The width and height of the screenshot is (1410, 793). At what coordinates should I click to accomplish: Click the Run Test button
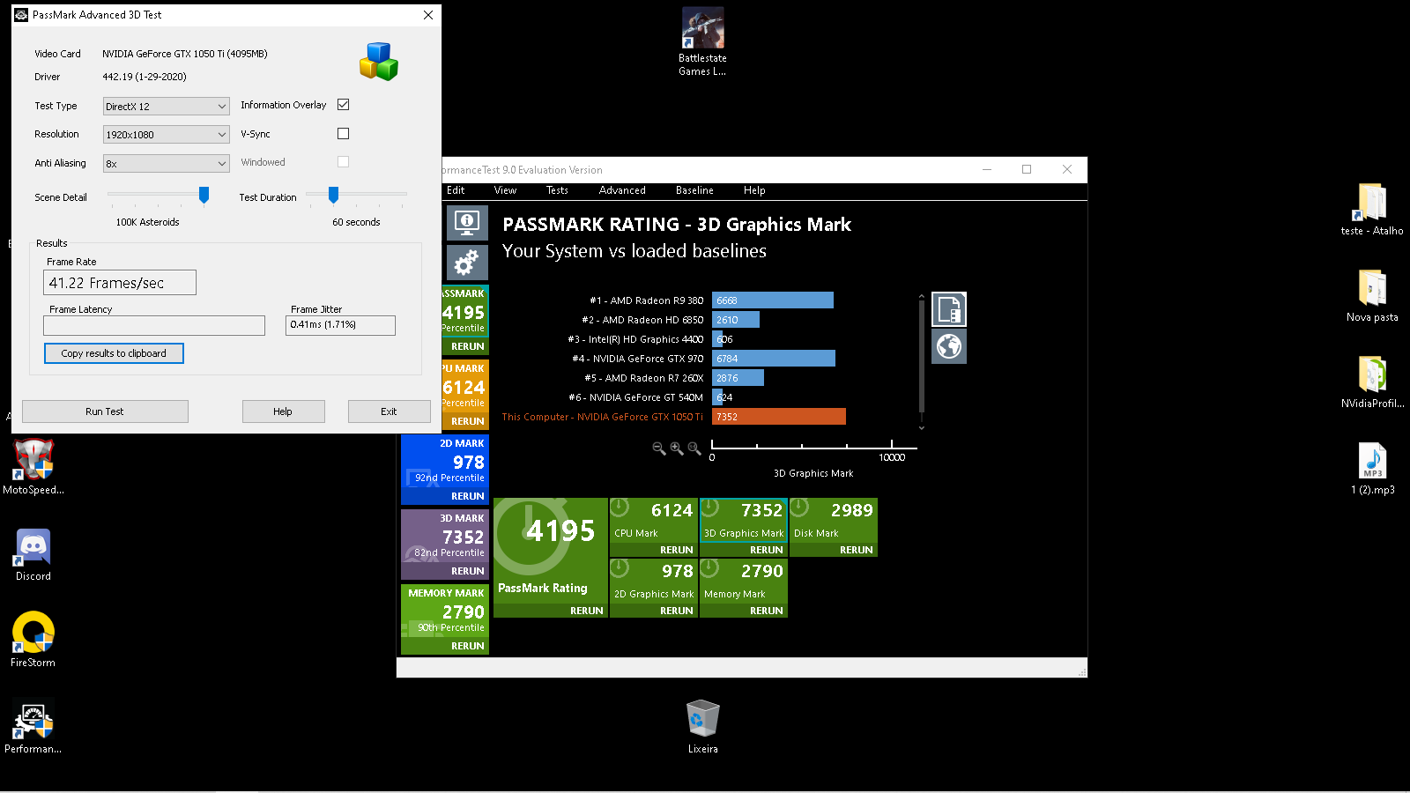pos(105,411)
